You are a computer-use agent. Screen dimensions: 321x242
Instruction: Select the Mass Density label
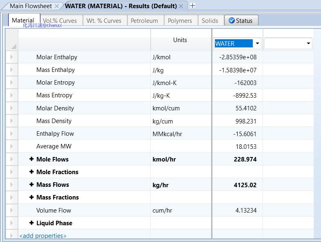pos(54,121)
